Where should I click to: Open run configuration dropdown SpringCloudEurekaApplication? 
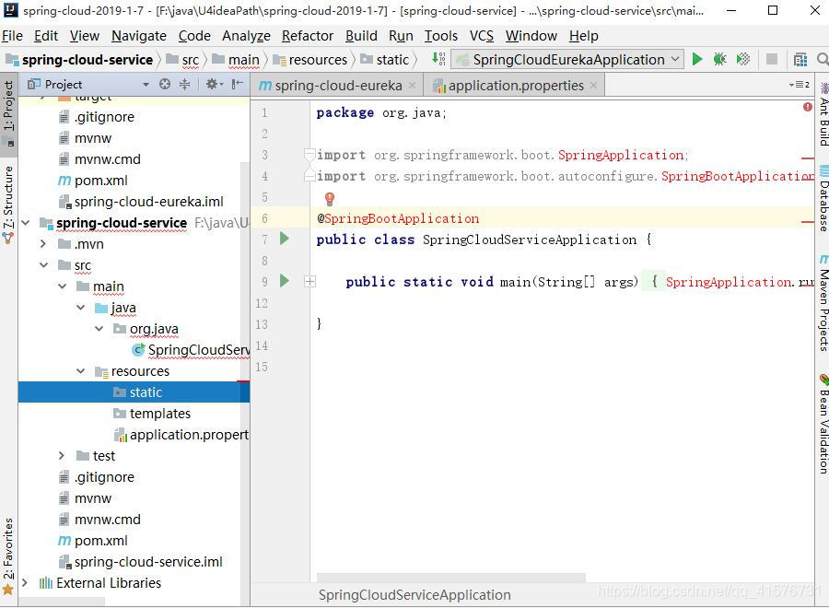coord(567,59)
